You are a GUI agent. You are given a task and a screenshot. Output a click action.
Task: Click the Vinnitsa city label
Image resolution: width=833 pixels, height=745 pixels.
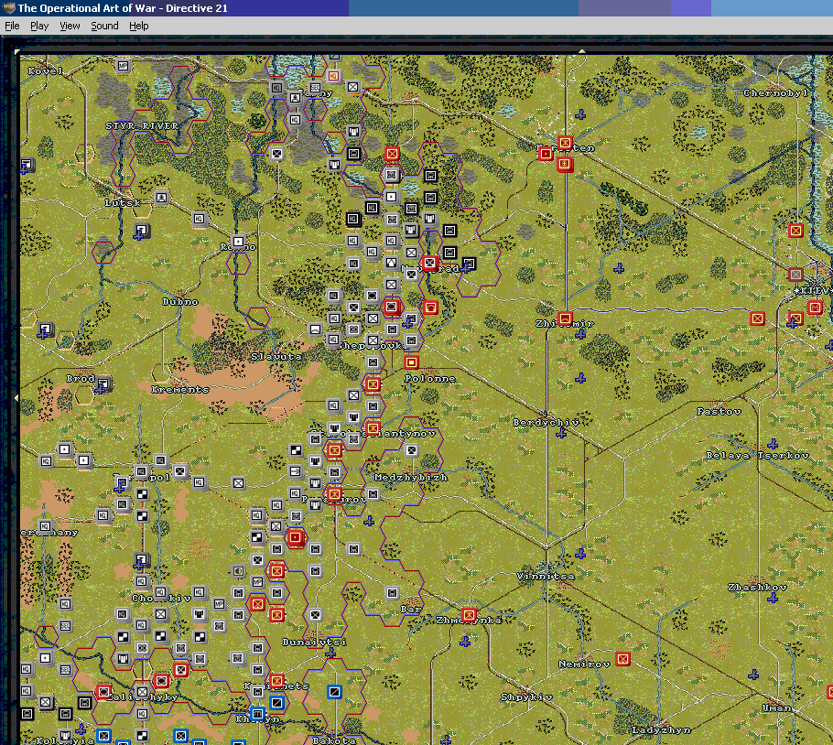click(546, 577)
